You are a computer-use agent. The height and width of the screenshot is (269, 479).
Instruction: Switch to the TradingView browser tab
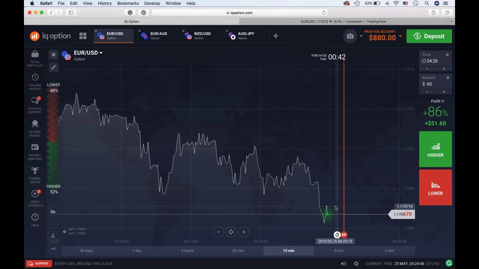tap(344, 22)
